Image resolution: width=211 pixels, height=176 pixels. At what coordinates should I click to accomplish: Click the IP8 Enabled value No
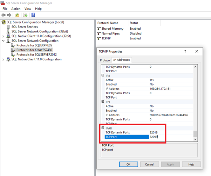point(151,84)
